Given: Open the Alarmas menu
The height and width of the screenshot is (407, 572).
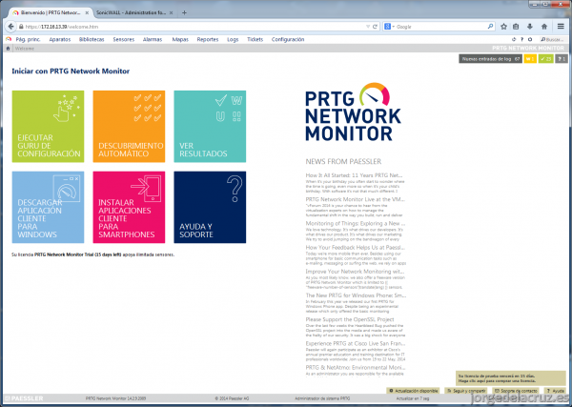Looking at the screenshot, I should point(153,39).
